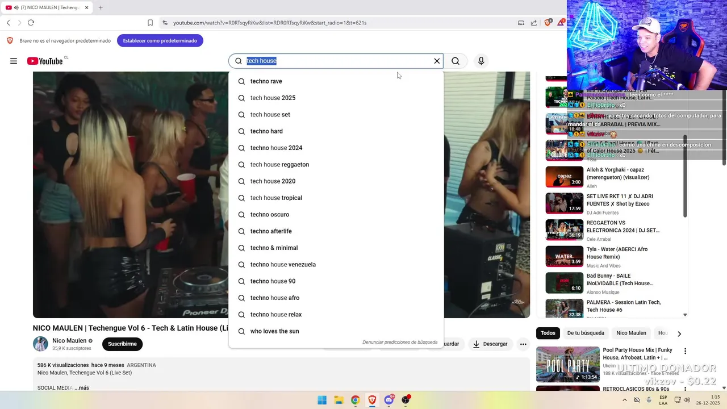The height and width of the screenshot is (409, 727).
Task: Open 'Alleh & Yorghaki - capaz' playlist video
Action: point(613,177)
